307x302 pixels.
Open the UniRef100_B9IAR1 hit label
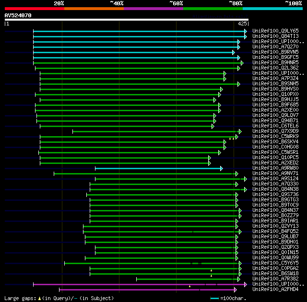tap(275, 221)
